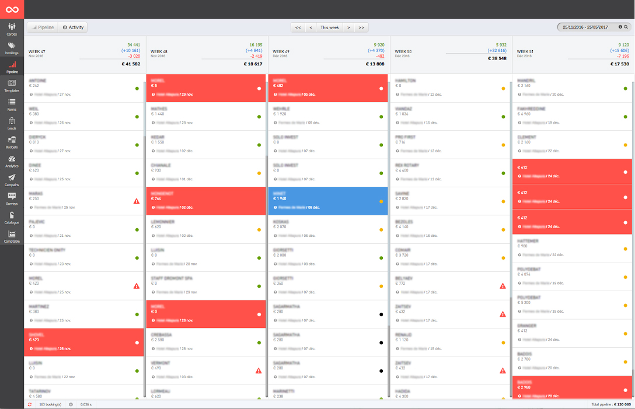The height and width of the screenshot is (409, 635).
Task: Open the Bookings sidebar section
Action: click(x=12, y=48)
